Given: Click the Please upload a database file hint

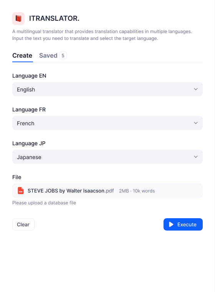Looking at the screenshot, I should coord(44,203).
